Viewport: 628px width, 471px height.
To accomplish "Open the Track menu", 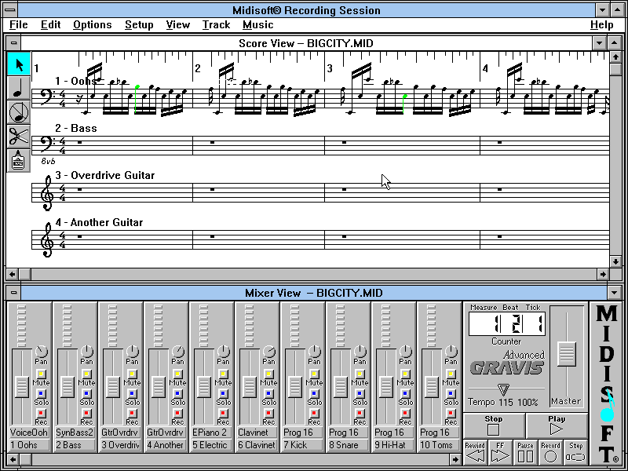I will click(216, 24).
